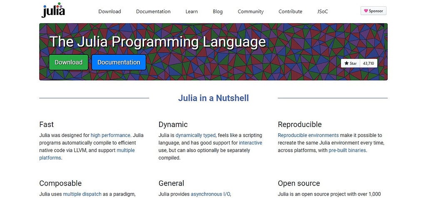Image resolution: width=426 pixels, height=198 pixels.
Task: Follow the asynchronous I/O link
Action: pos(210,194)
